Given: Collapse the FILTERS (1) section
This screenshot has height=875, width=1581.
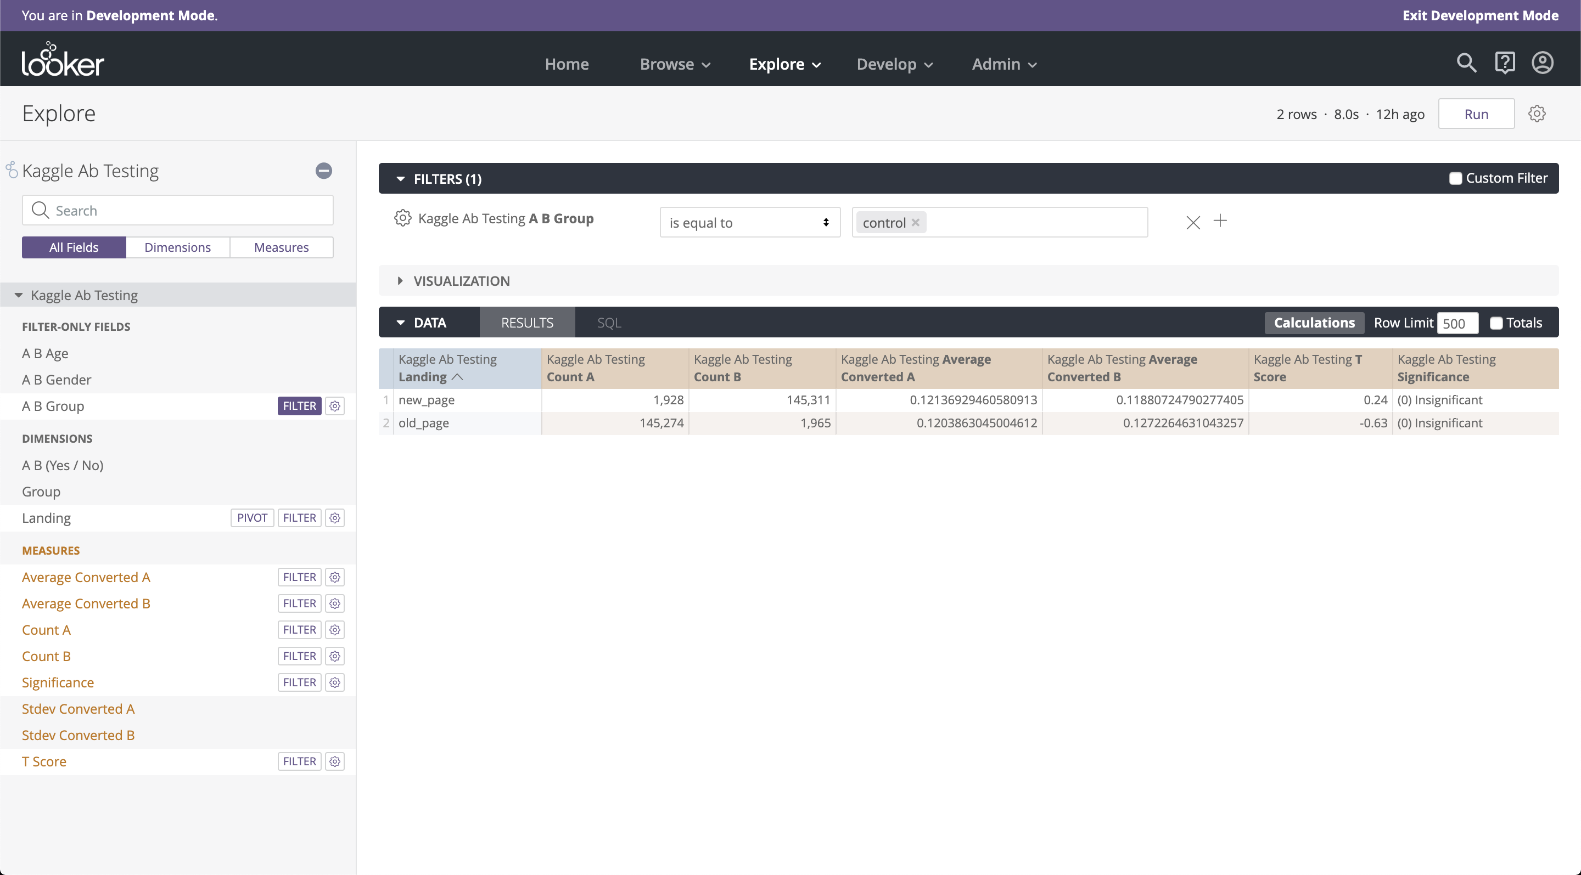Looking at the screenshot, I should point(401,179).
